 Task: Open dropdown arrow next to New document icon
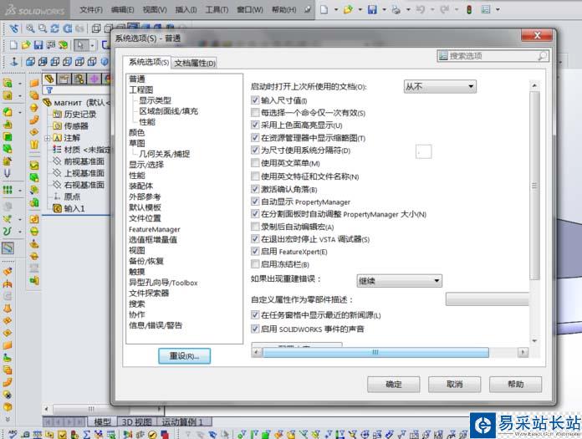click(336, 10)
